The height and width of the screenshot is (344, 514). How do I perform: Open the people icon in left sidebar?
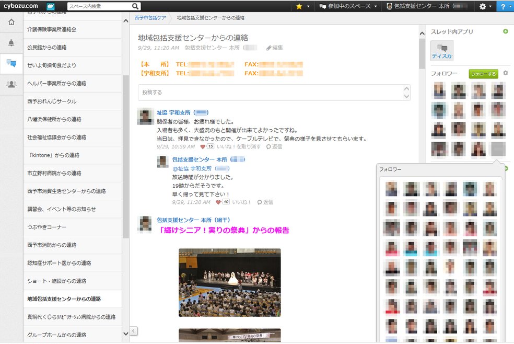[x=11, y=84]
